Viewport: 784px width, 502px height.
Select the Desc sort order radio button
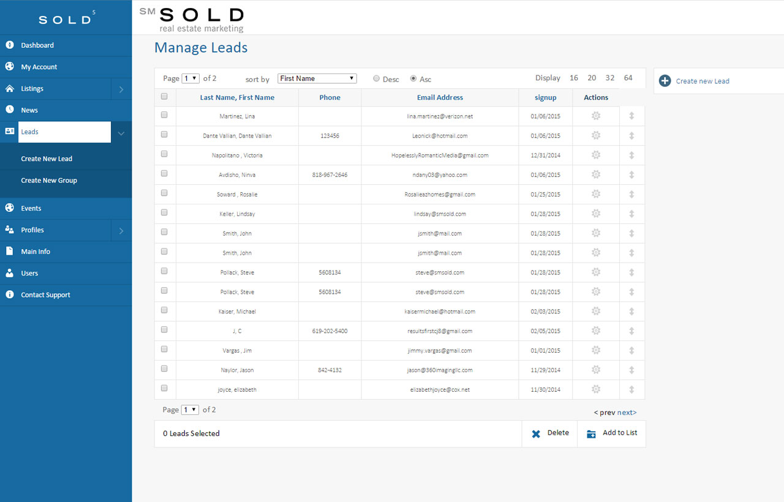coord(377,79)
